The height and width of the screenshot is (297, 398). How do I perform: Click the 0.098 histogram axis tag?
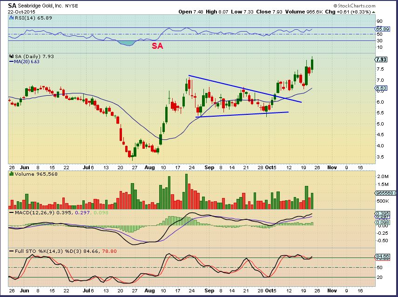tap(382, 223)
